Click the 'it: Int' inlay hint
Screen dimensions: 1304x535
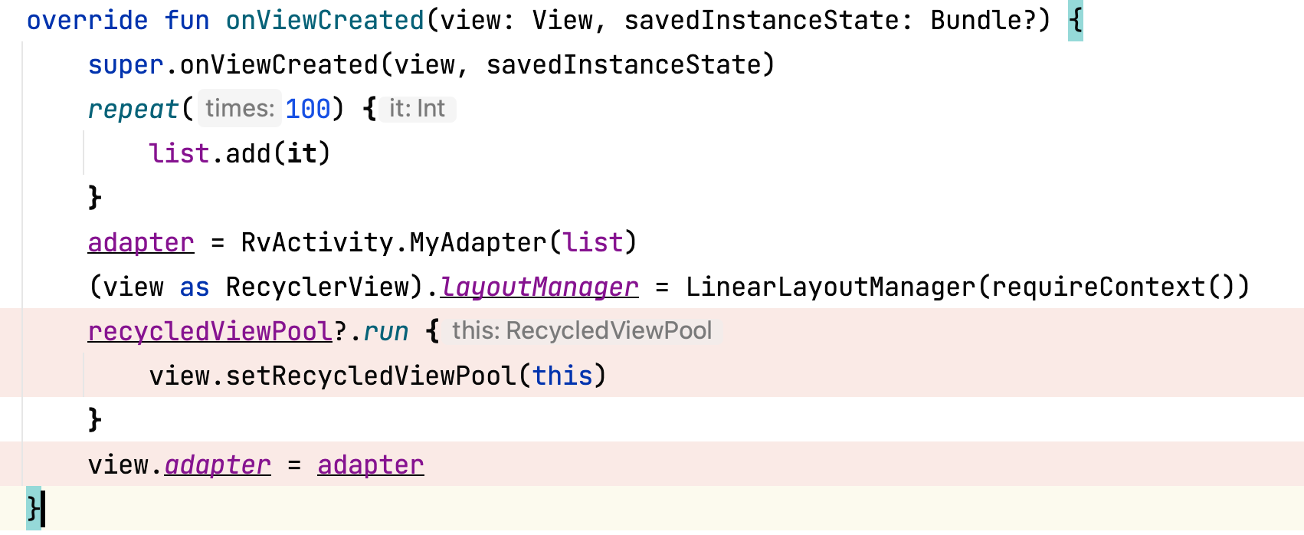[x=417, y=109]
